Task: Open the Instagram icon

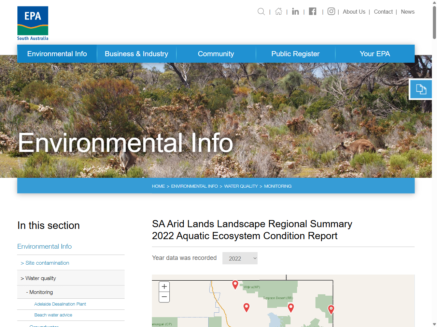Action: coord(331,11)
